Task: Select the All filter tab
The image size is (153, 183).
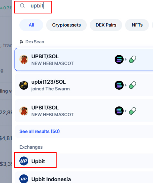Action: pos(31,25)
